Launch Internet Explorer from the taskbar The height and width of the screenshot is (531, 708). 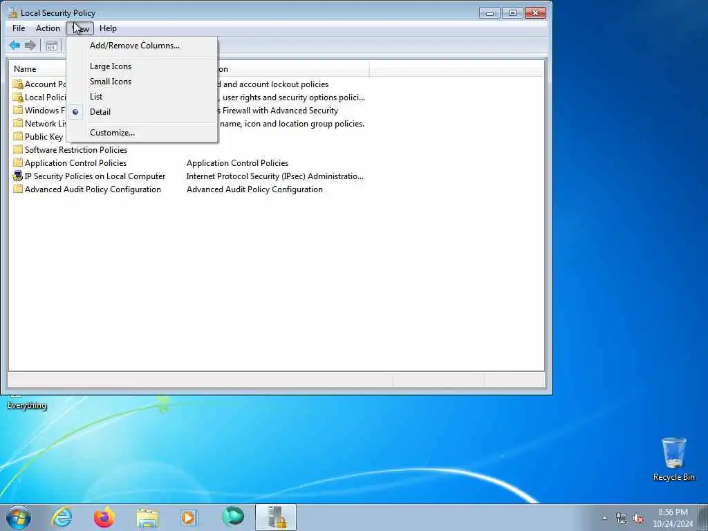point(62,517)
